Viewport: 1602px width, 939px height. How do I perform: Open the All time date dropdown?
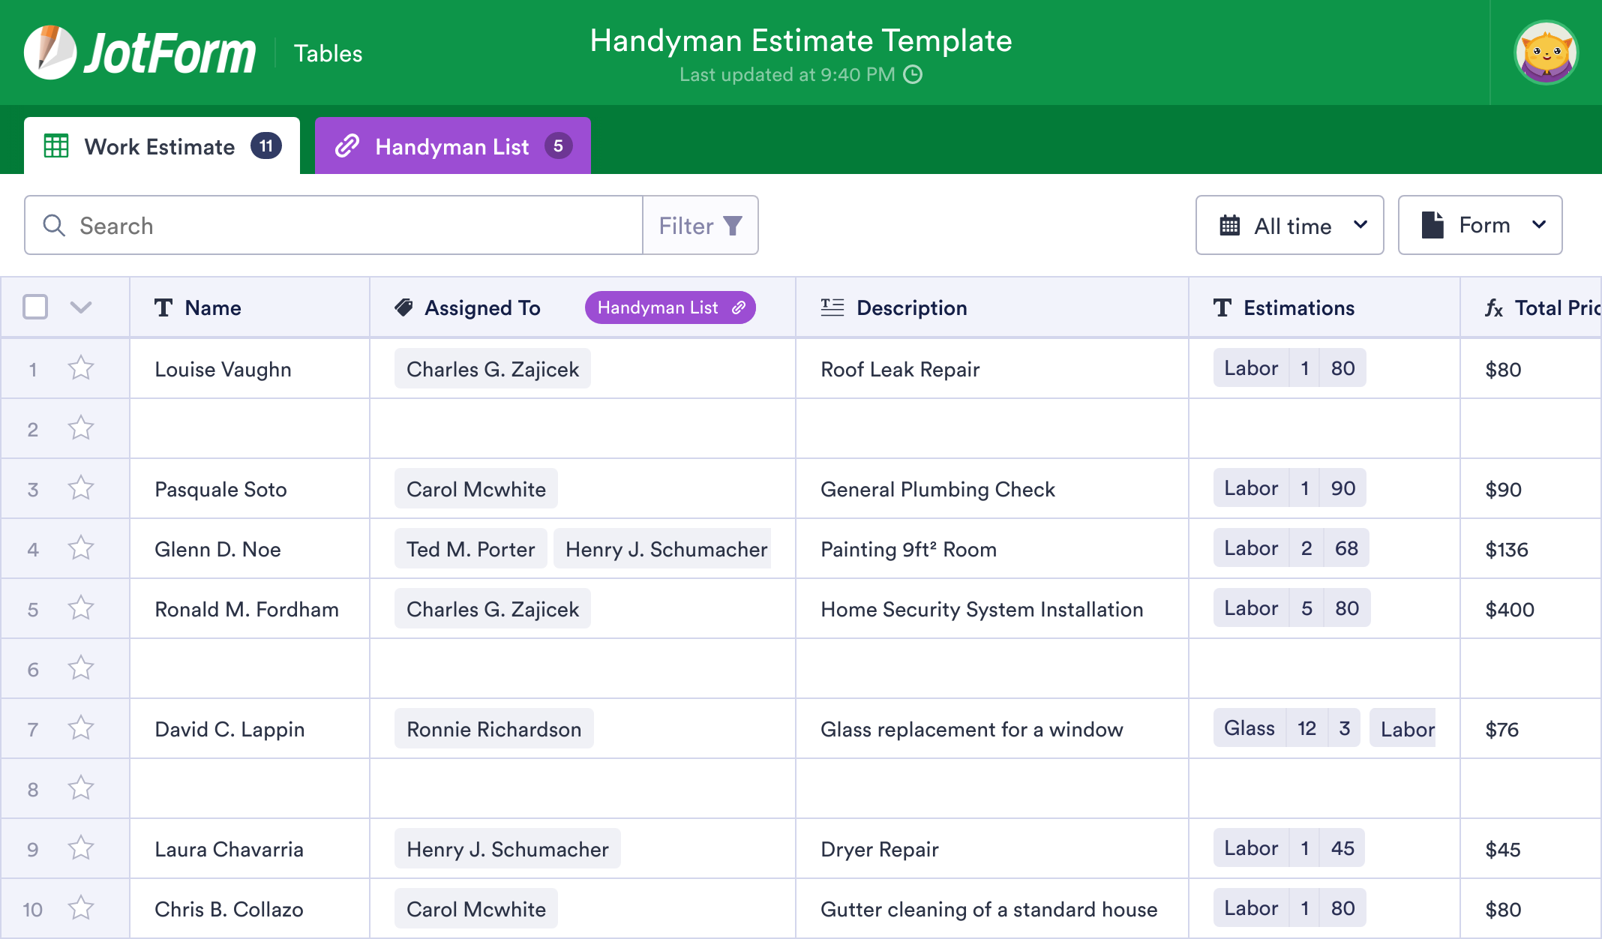1289,225
